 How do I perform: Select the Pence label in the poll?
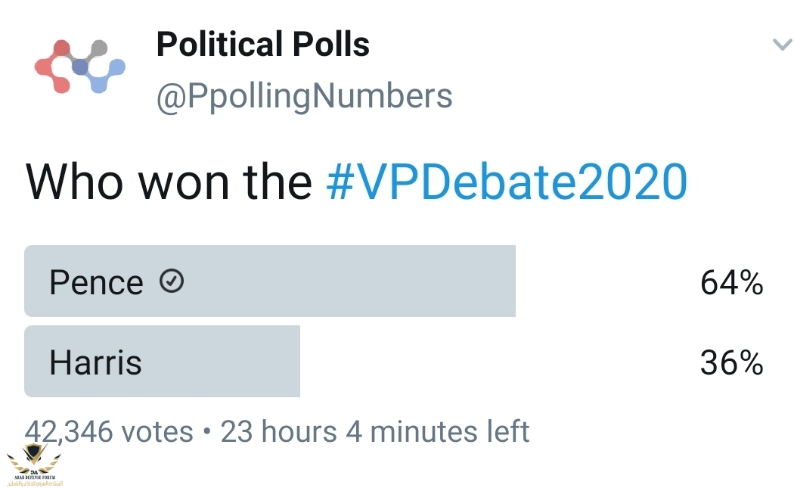[x=96, y=282]
